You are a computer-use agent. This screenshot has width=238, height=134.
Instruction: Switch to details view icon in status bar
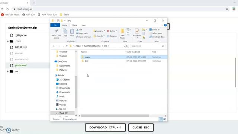point(161,119)
